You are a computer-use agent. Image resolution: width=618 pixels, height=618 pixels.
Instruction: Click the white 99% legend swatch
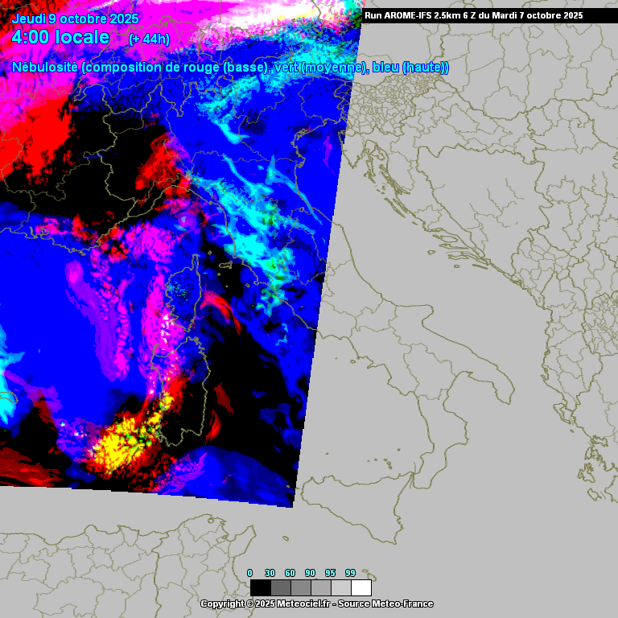(x=361, y=587)
